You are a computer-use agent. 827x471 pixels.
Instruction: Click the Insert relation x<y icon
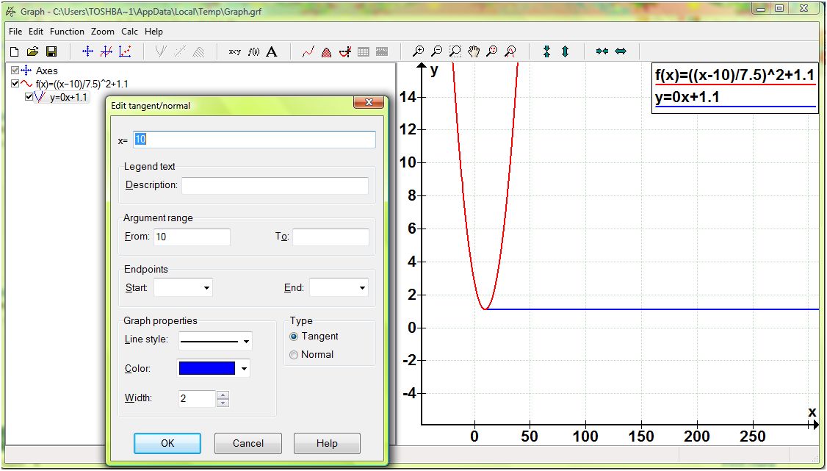coord(235,51)
